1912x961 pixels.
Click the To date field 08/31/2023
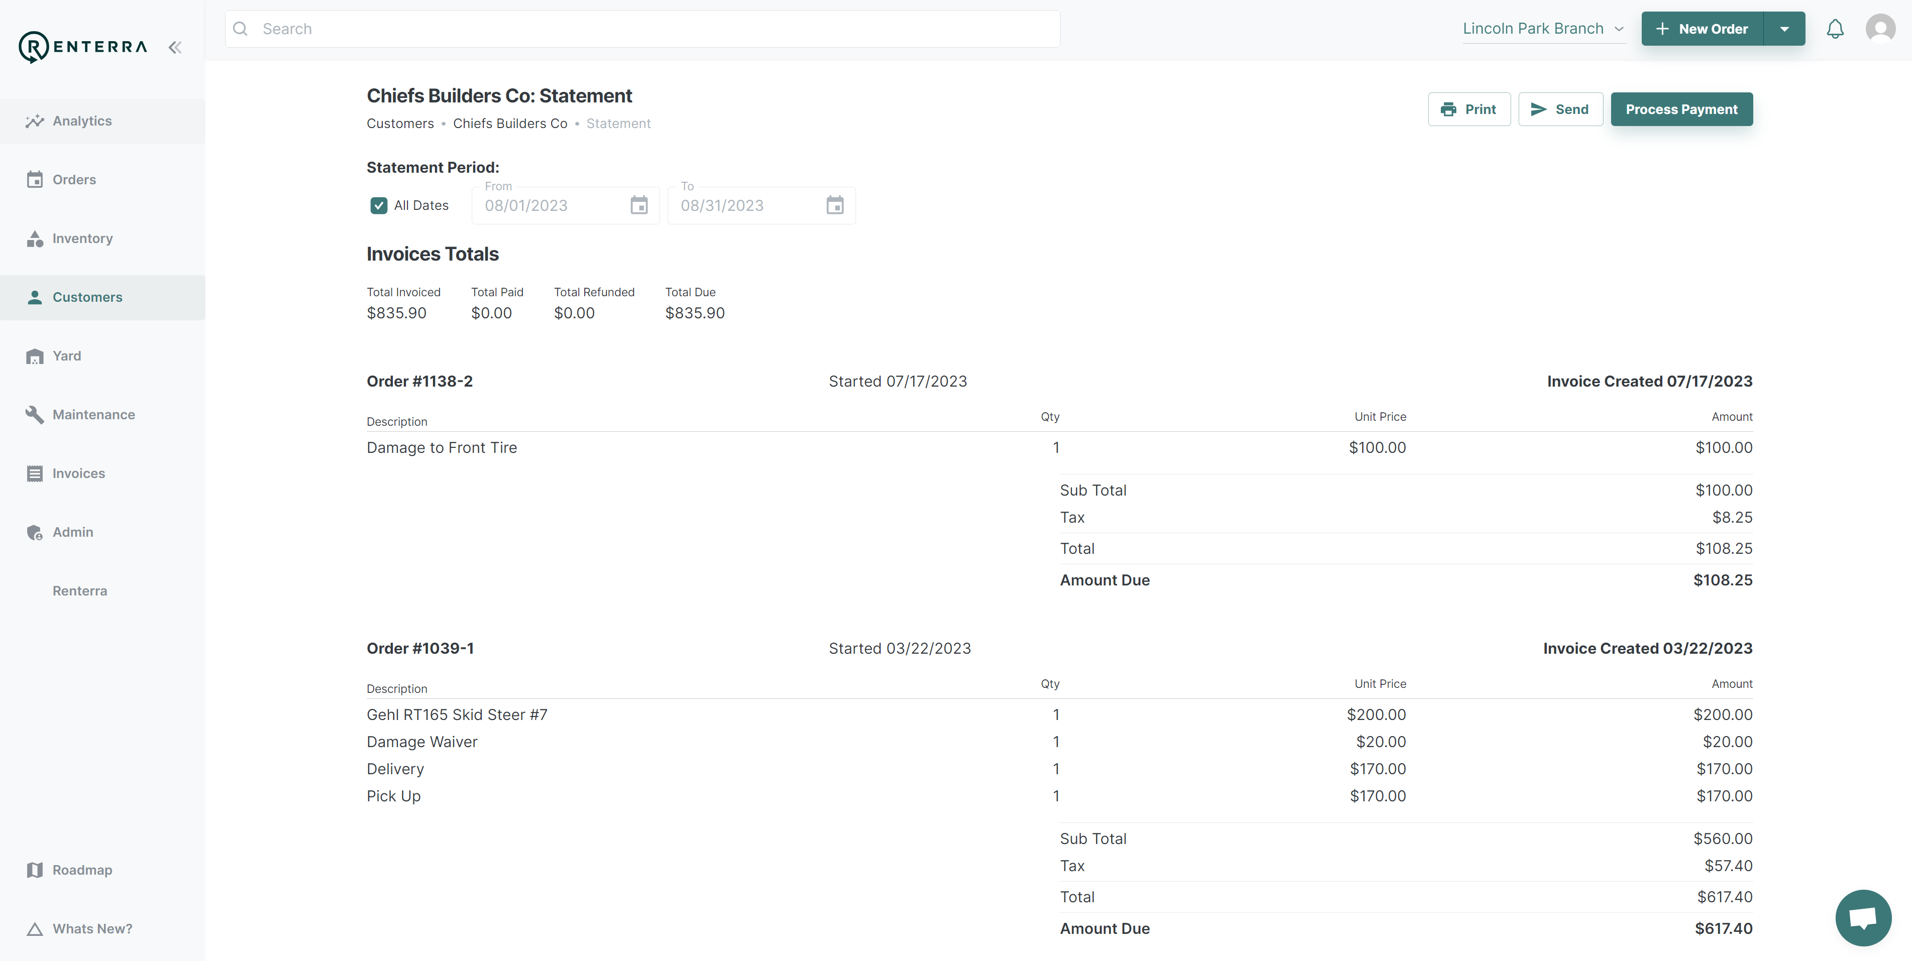762,205
